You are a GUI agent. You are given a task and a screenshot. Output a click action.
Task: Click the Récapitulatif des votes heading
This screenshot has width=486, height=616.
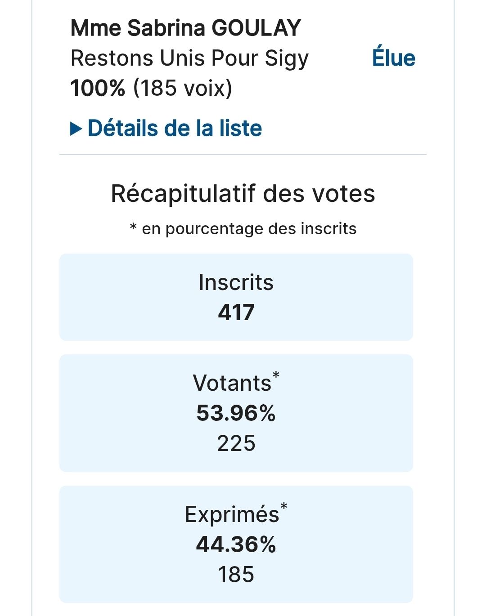243,194
